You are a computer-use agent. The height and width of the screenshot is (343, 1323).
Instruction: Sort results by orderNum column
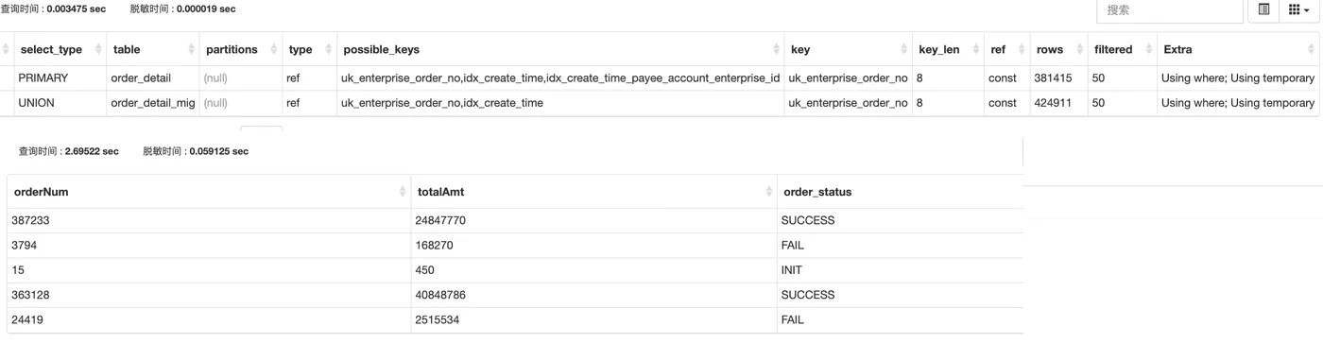209,192
